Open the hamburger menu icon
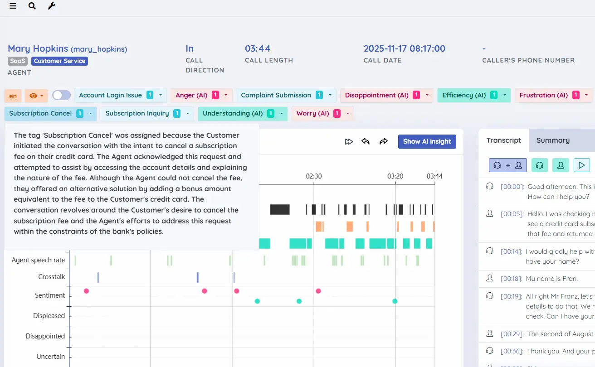The height and width of the screenshot is (367, 595). pyautogui.click(x=13, y=6)
